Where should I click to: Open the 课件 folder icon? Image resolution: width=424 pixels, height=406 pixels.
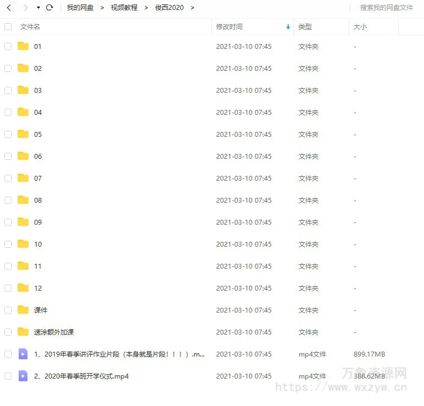(23, 310)
